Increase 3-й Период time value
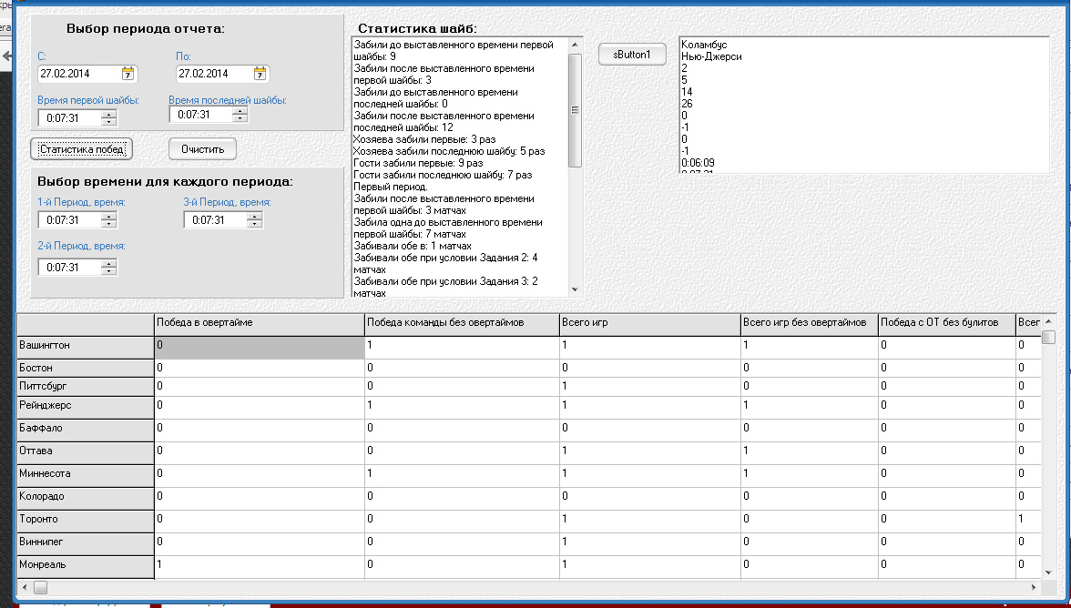This screenshot has height=608, width=1071. [255, 217]
